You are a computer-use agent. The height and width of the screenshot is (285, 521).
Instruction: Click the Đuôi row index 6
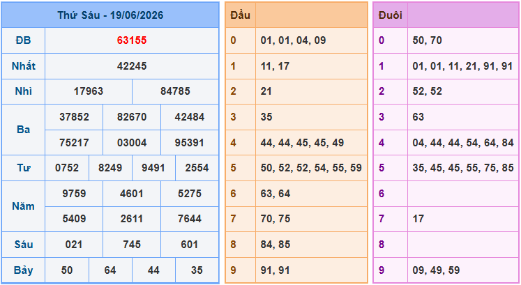pos(382,194)
